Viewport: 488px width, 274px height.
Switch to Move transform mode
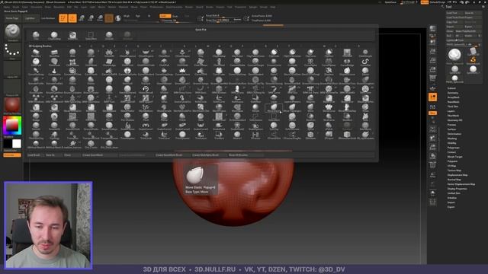(x=82, y=18)
